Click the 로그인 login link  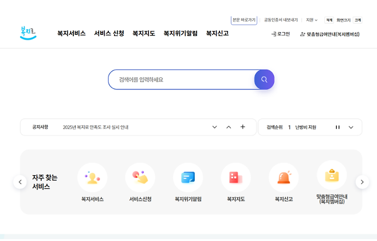[280, 34]
